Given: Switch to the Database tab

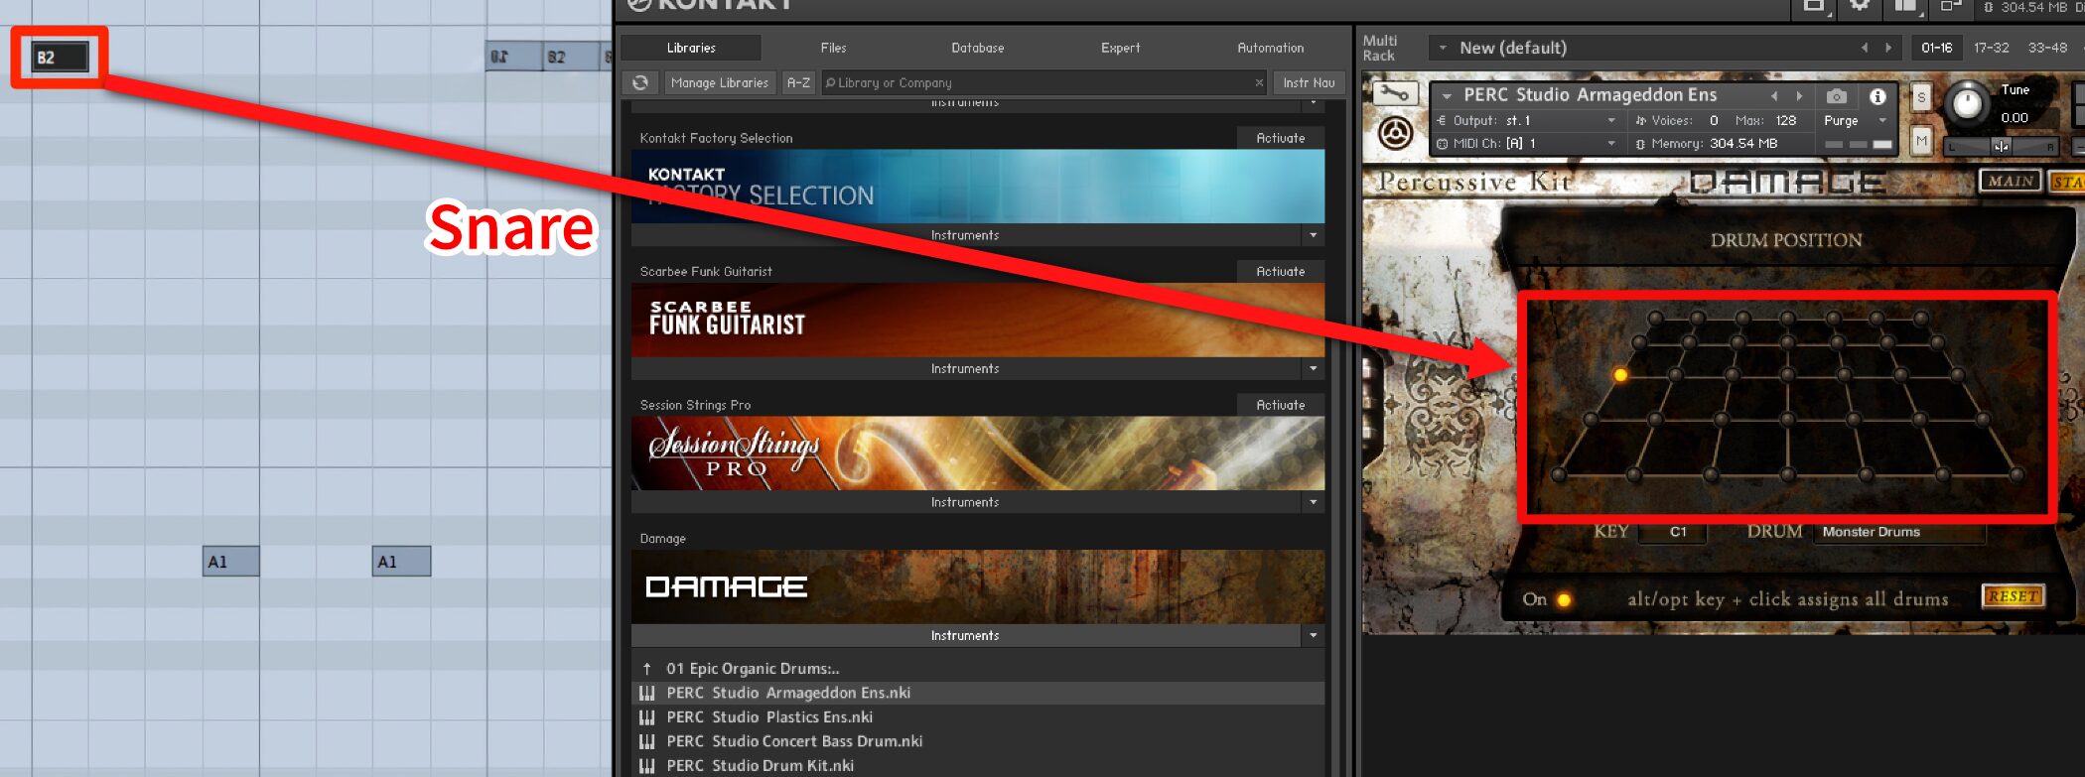Looking at the screenshot, I should (978, 48).
